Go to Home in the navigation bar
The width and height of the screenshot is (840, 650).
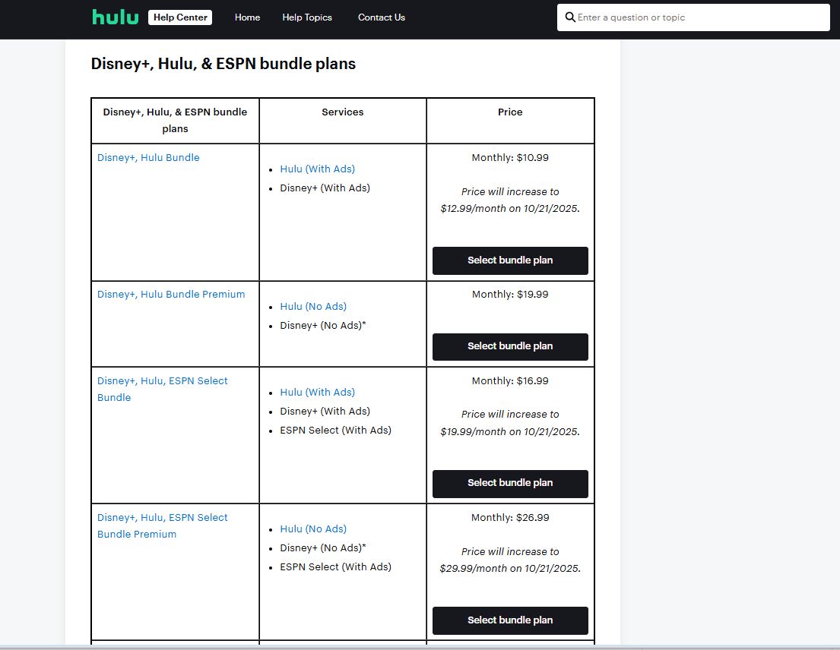pyautogui.click(x=247, y=17)
